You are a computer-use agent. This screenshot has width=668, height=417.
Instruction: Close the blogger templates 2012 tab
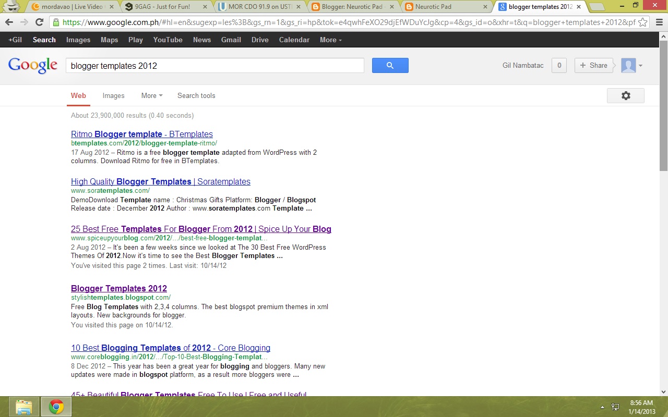[x=579, y=7]
